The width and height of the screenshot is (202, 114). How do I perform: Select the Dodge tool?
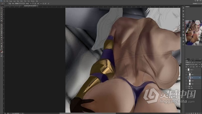(1, 35)
